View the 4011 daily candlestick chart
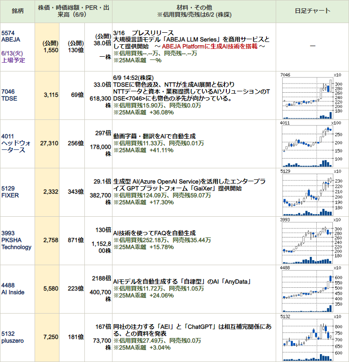The image size is (349, 362). click(311, 144)
